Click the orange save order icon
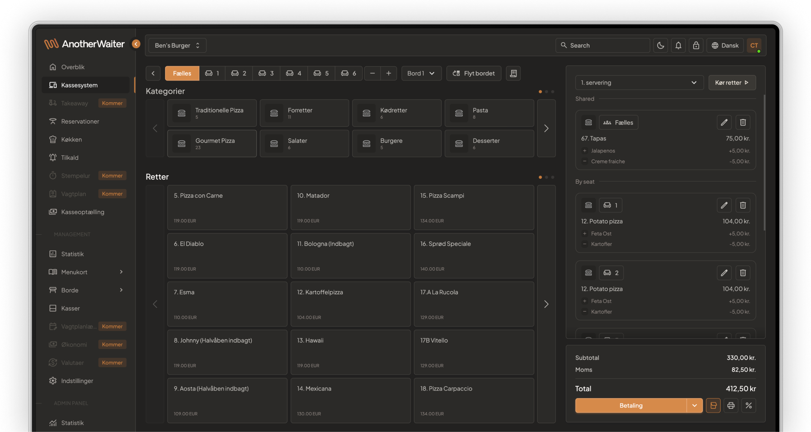This screenshot has width=811, height=432. (x=713, y=405)
